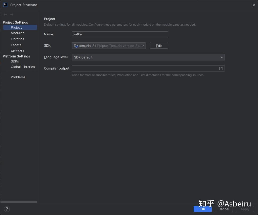Select Facets in the sidebar
Viewport: 258px width, 215px height.
tap(16, 45)
